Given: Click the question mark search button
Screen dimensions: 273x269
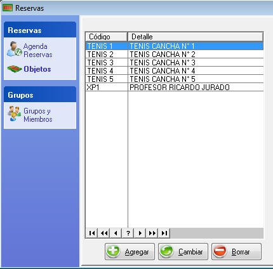Looking at the screenshot, I should [128, 233].
